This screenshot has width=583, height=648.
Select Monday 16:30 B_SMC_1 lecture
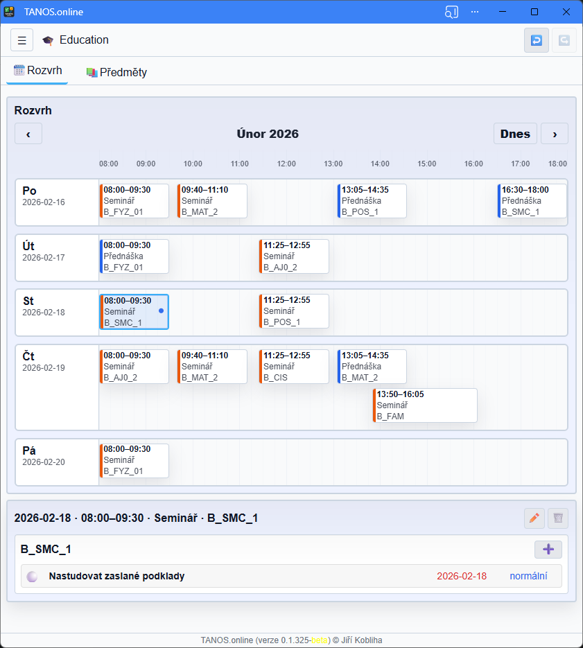pos(532,201)
